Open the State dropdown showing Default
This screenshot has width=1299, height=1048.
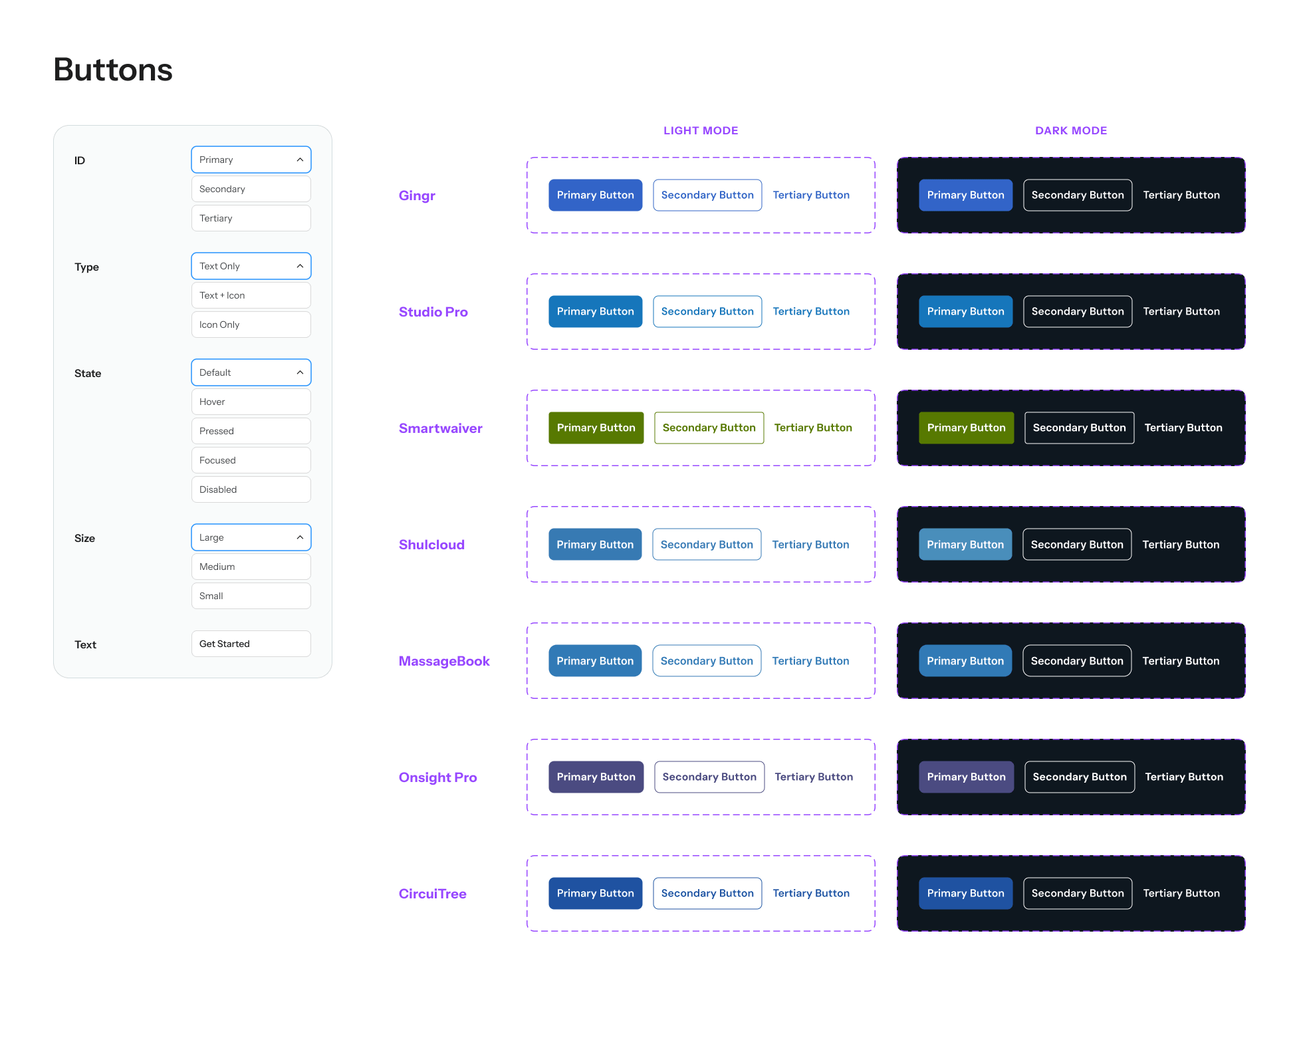click(251, 372)
